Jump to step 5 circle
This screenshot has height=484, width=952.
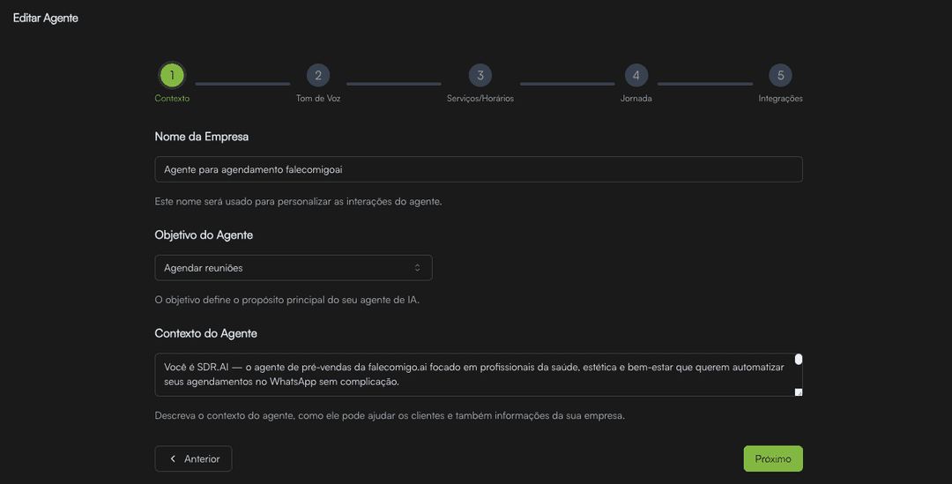[x=781, y=75]
